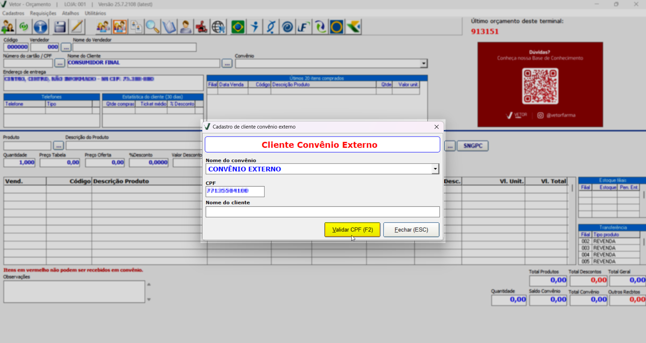Select Transferência row 002 REVENDA
The width and height of the screenshot is (646, 343).
pos(609,241)
